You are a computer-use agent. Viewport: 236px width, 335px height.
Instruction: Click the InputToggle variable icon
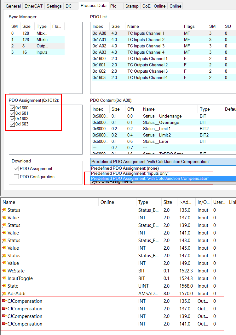tap(4, 278)
